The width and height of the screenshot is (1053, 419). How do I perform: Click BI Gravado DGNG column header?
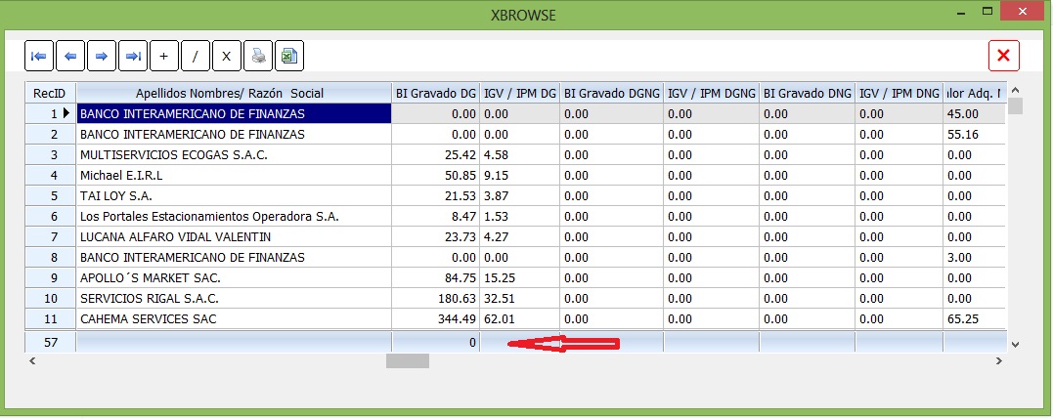coord(612,93)
